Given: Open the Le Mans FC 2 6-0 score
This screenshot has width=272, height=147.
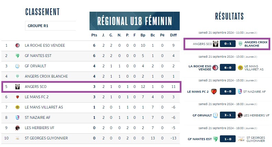Looking at the screenshot, I should [x=228, y=91].
